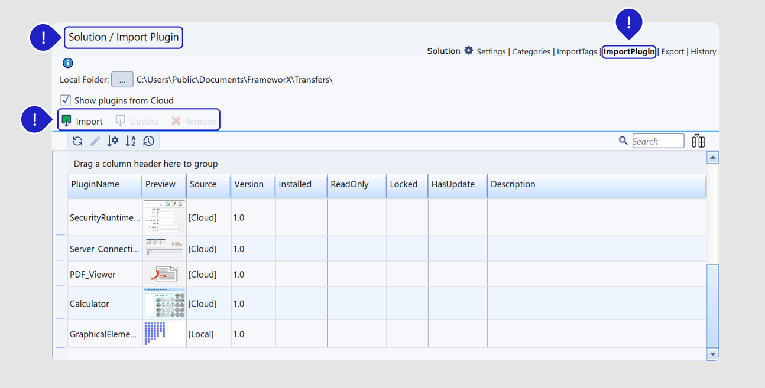Image resolution: width=765 pixels, height=388 pixels.
Task: Click the blue info icon
Action: pos(67,63)
